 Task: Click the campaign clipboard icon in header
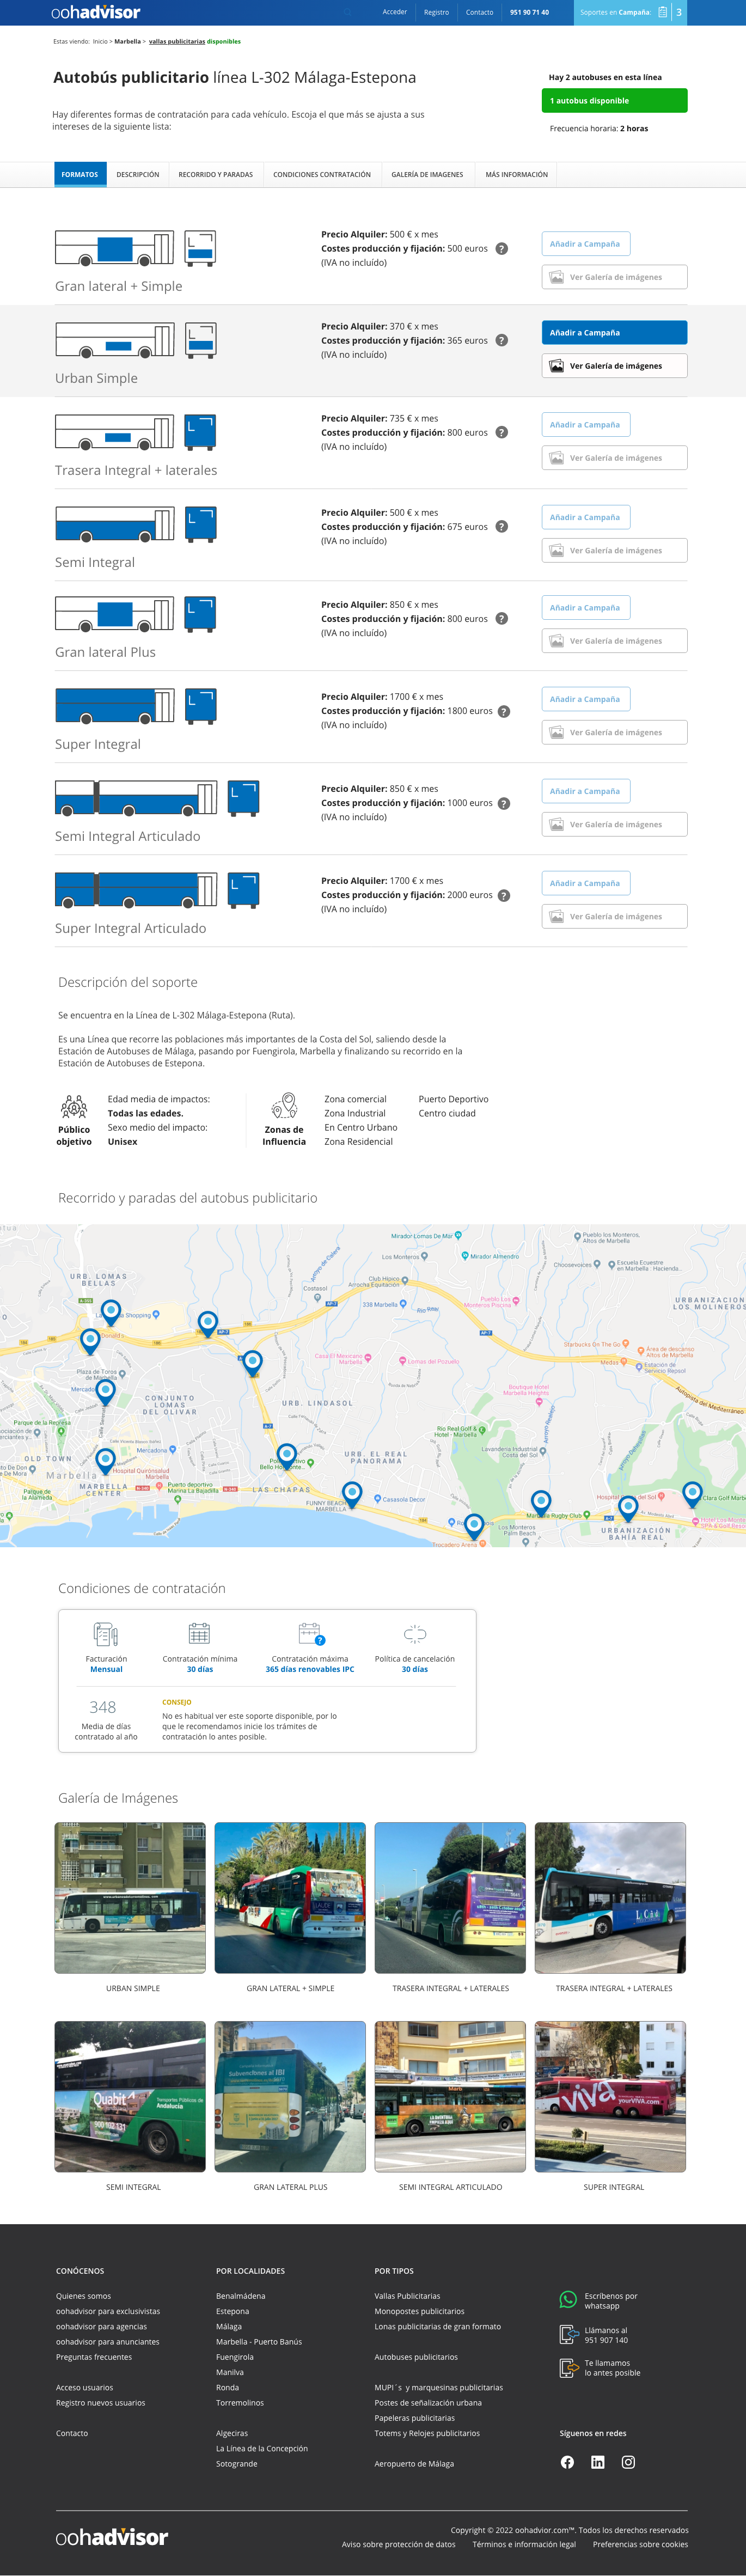click(662, 13)
